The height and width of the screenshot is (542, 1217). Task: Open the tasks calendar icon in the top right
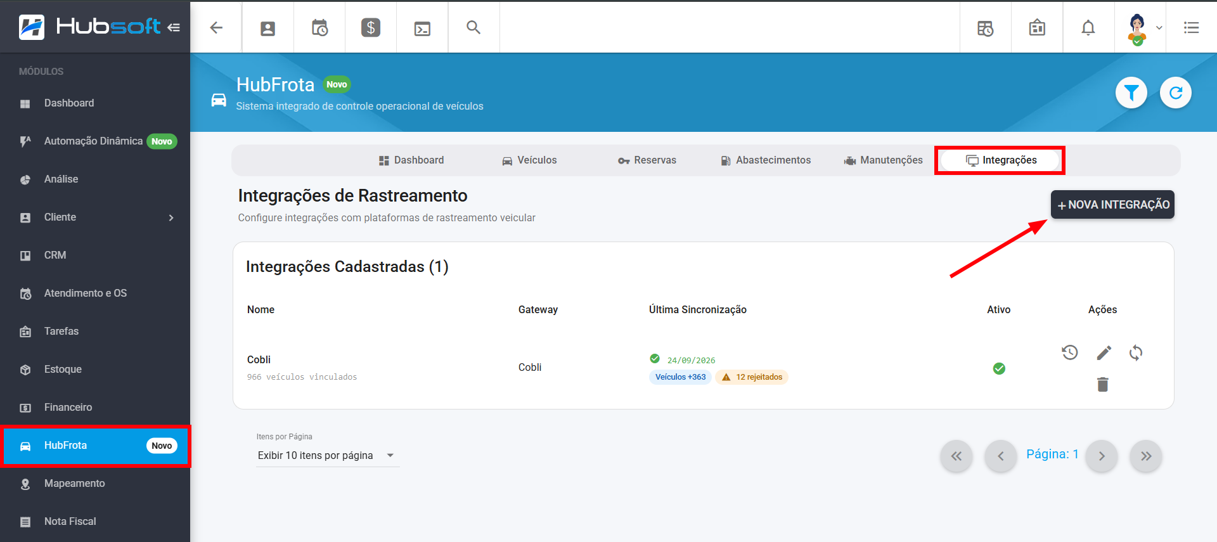(x=1037, y=27)
